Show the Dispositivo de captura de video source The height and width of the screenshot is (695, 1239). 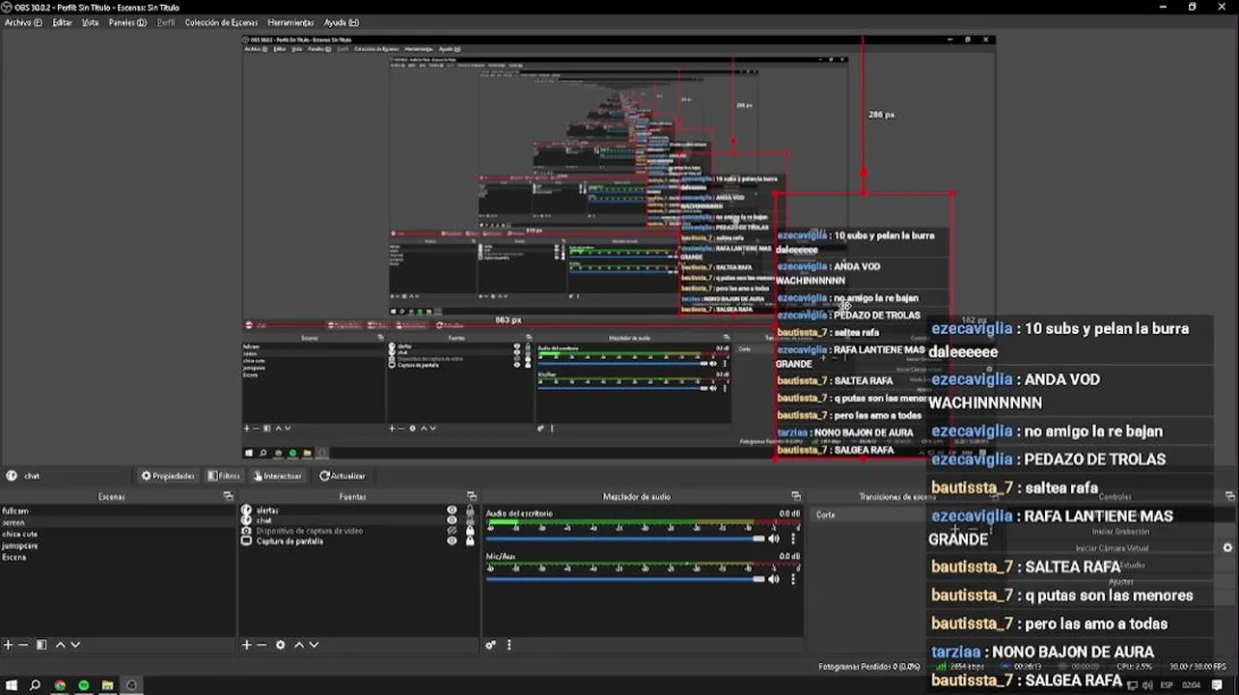452,531
